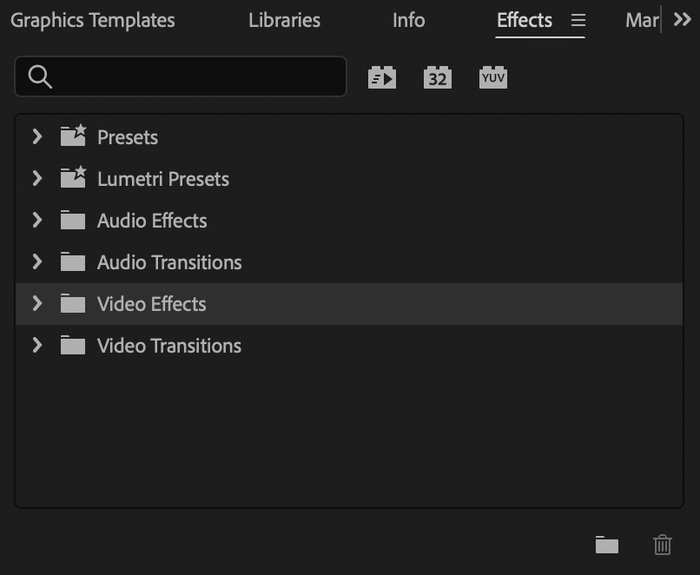This screenshot has height=575, width=700.
Task: Open the Effects panel hamburger menu
Action: pyautogui.click(x=578, y=20)
